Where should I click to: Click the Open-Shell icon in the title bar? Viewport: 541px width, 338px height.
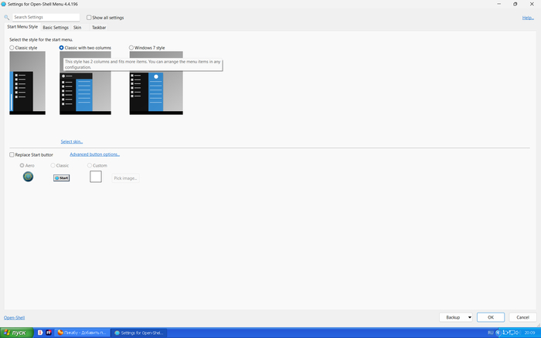click(4, 4)
